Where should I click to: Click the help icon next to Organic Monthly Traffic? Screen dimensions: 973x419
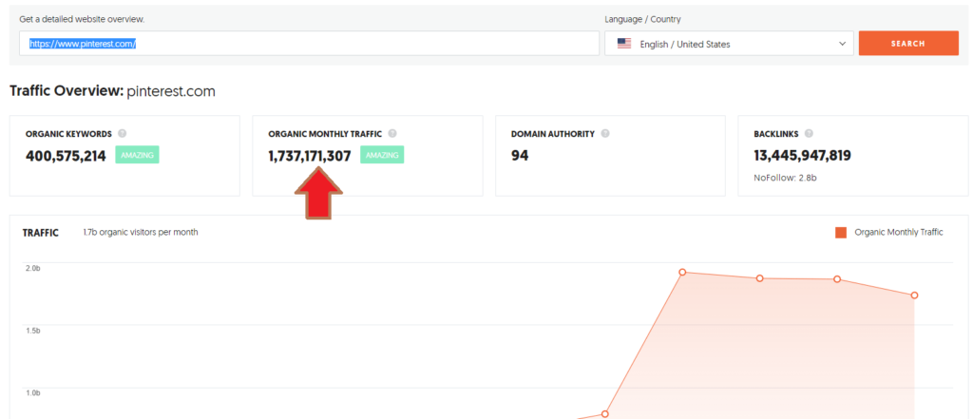(392, 133)
